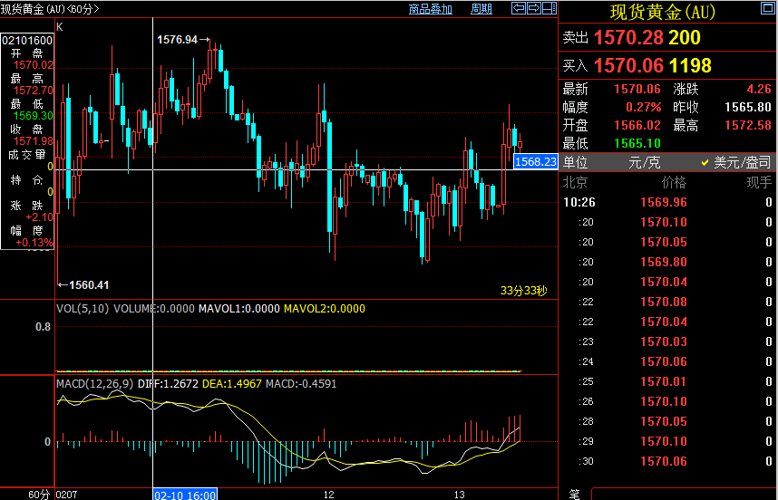Click the 单位 unit label
The width and height of the screenshot is (778, 500).
point(576,163)
